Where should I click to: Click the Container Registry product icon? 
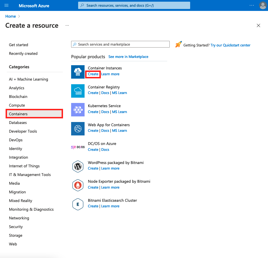78,91
